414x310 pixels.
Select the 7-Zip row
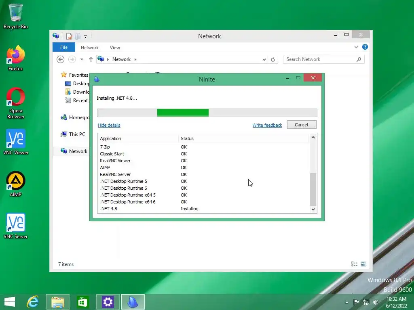pos(203,147)
